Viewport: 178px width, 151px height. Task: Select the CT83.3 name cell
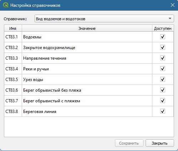[13, 58]
